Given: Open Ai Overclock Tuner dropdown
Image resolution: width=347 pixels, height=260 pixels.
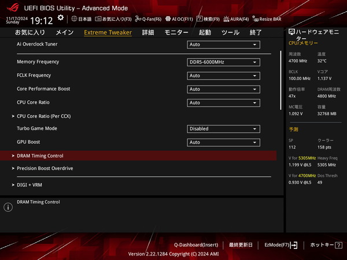Looking at the screenshot, I should tap(223, 44).
